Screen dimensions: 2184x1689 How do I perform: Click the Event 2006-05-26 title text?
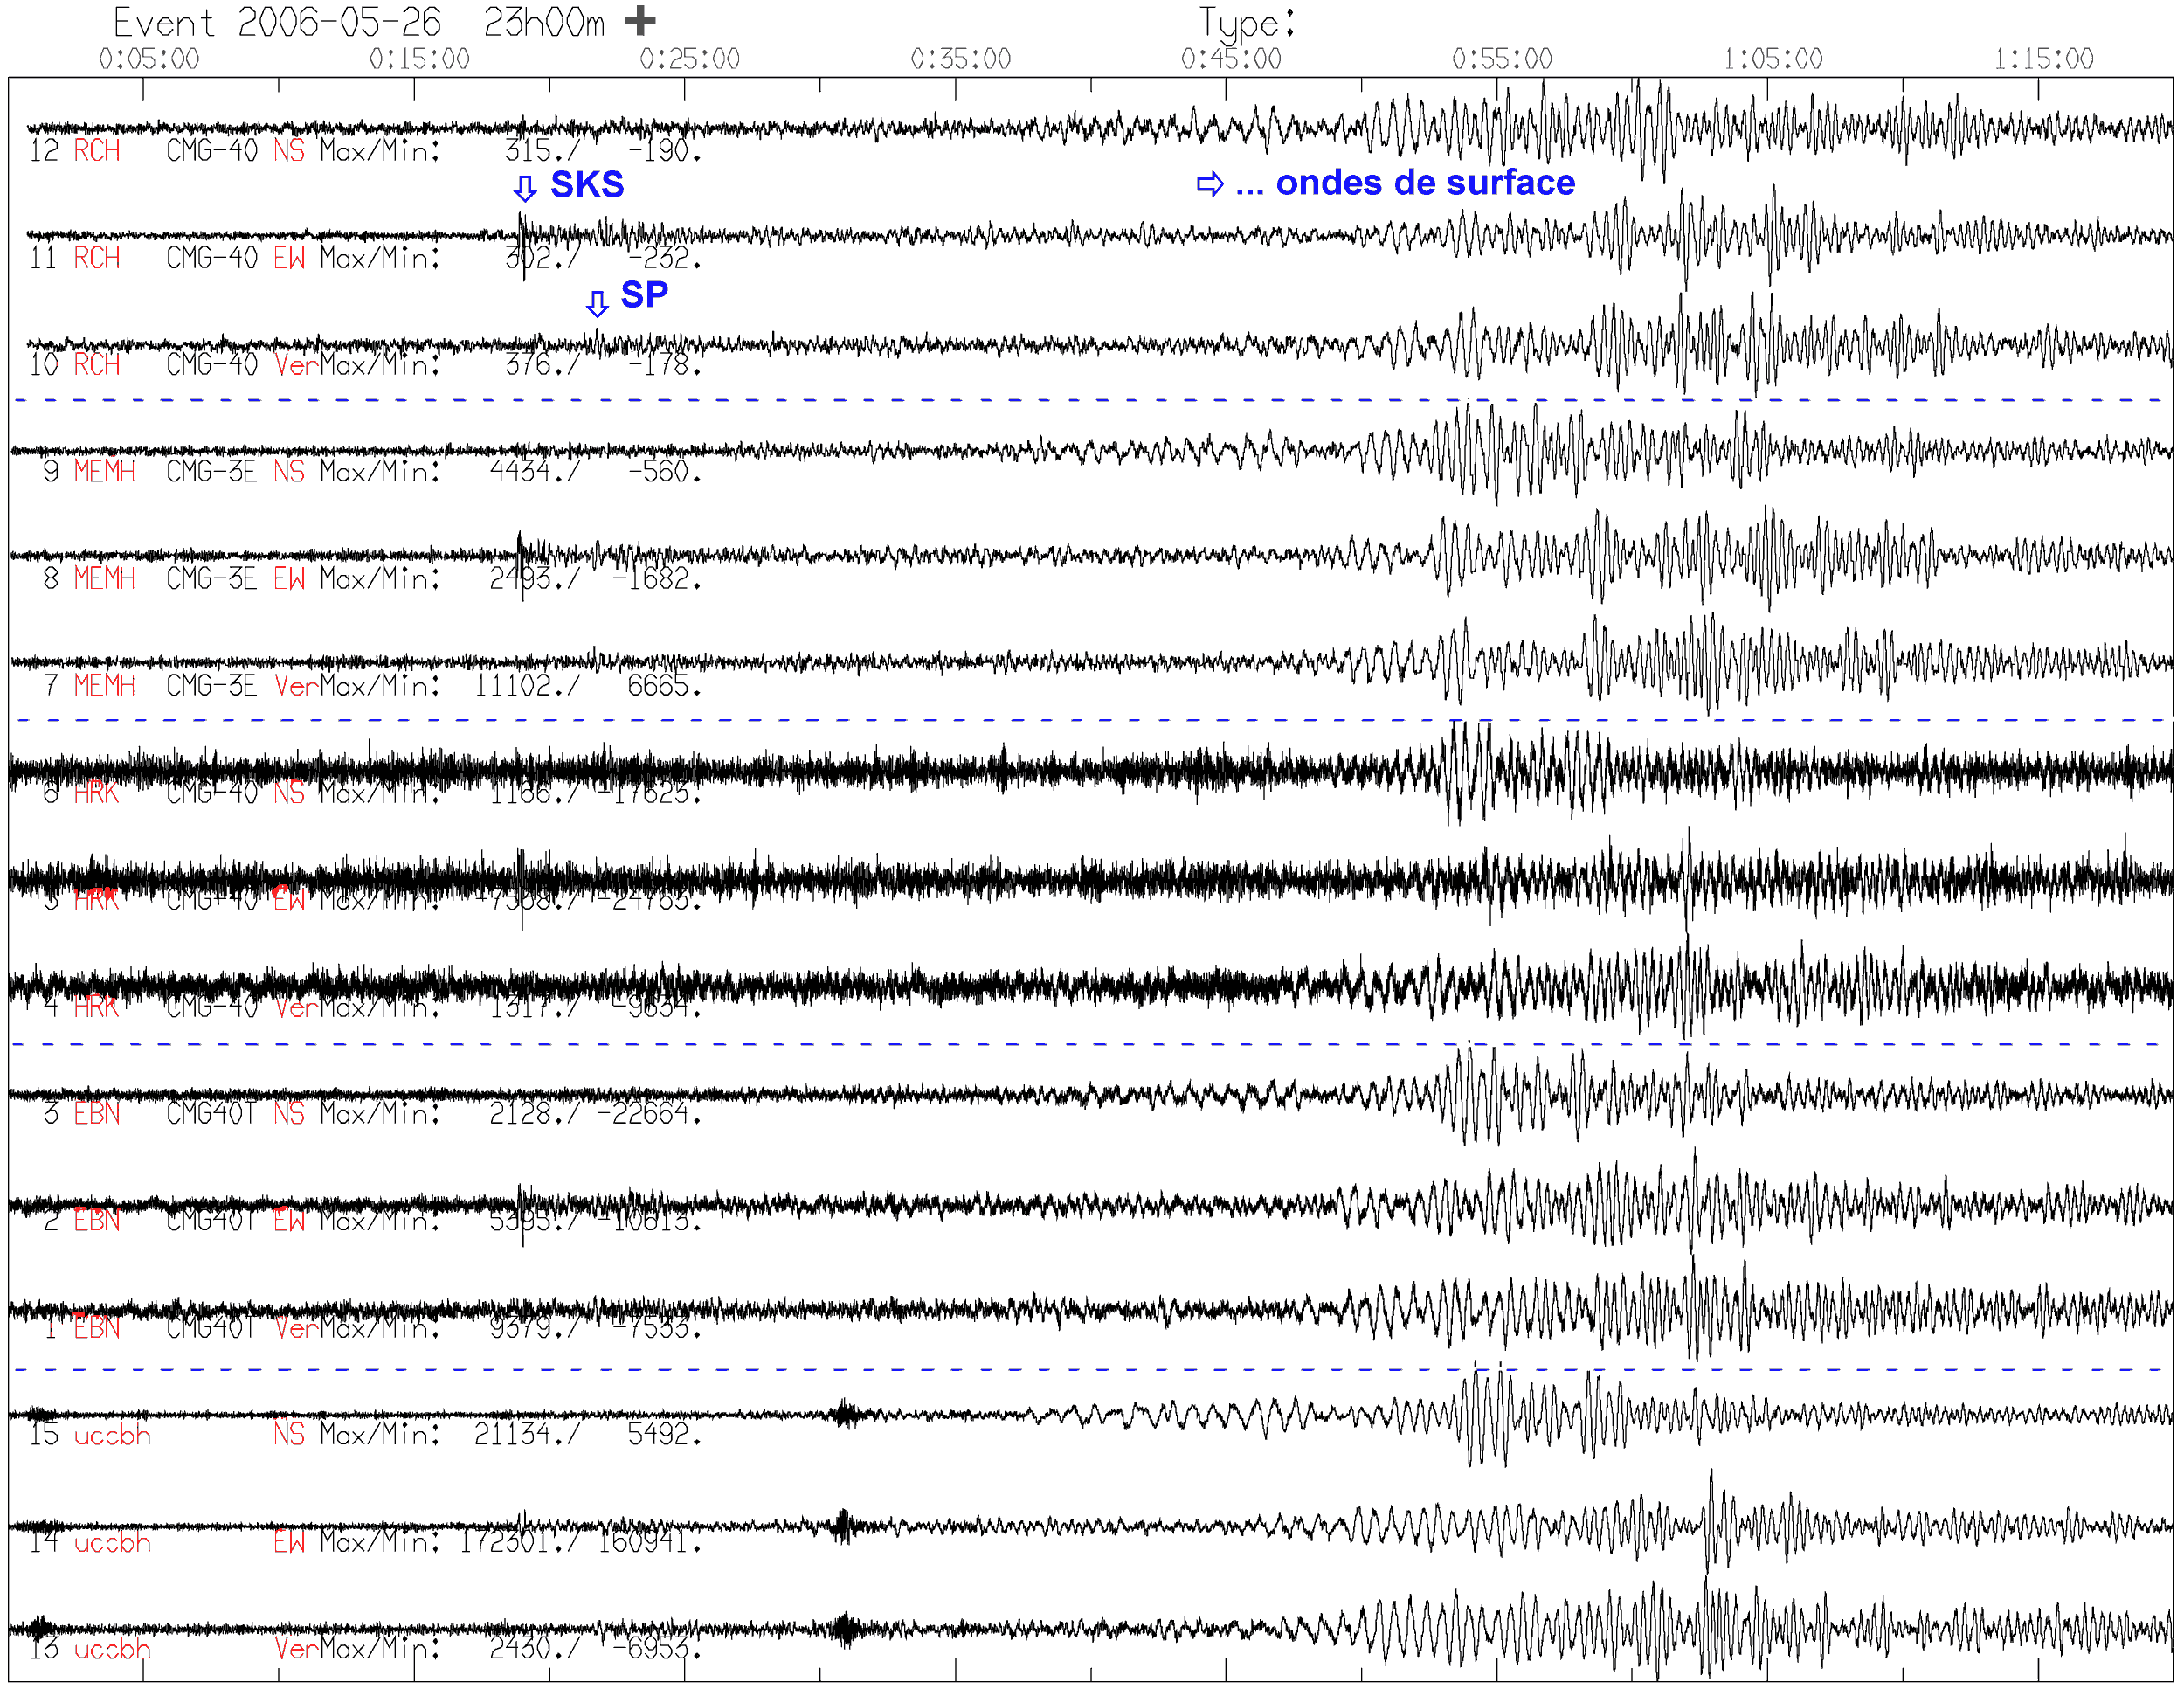coord(277,22)
